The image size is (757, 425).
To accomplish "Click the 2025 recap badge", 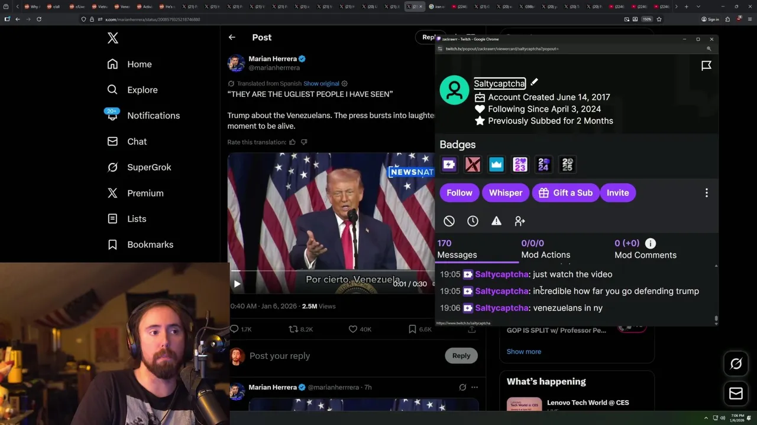I will point(567,165).
